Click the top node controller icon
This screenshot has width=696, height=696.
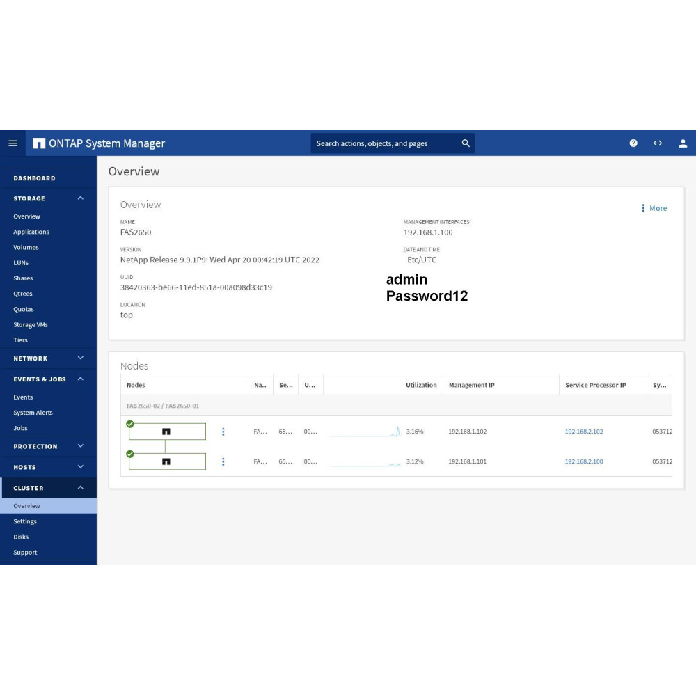click(166, 432)
